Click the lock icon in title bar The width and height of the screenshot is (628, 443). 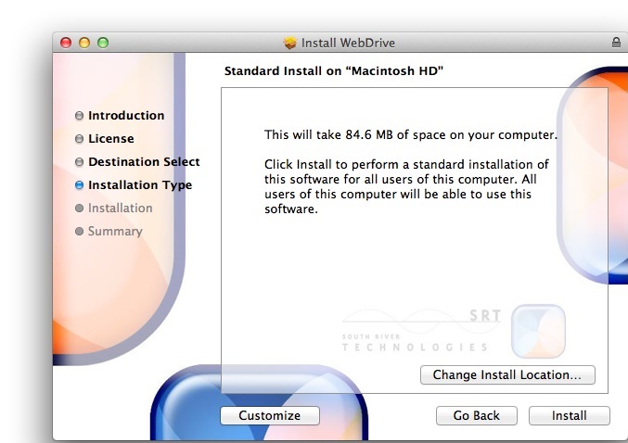click(616, 43)
